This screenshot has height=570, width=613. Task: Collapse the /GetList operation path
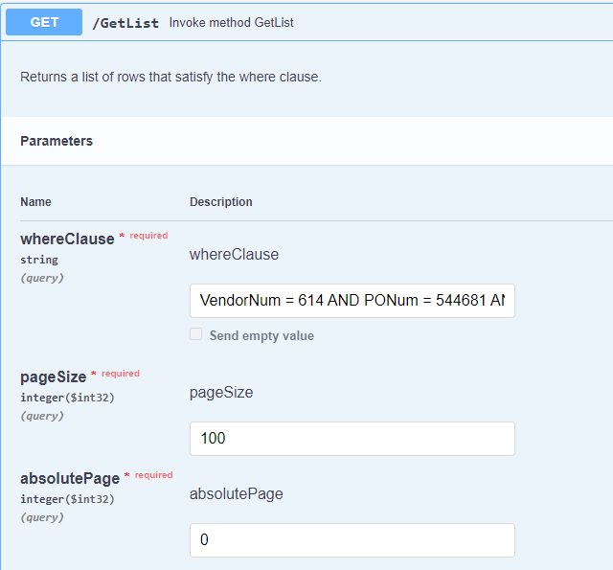click(x=125, y=23)
